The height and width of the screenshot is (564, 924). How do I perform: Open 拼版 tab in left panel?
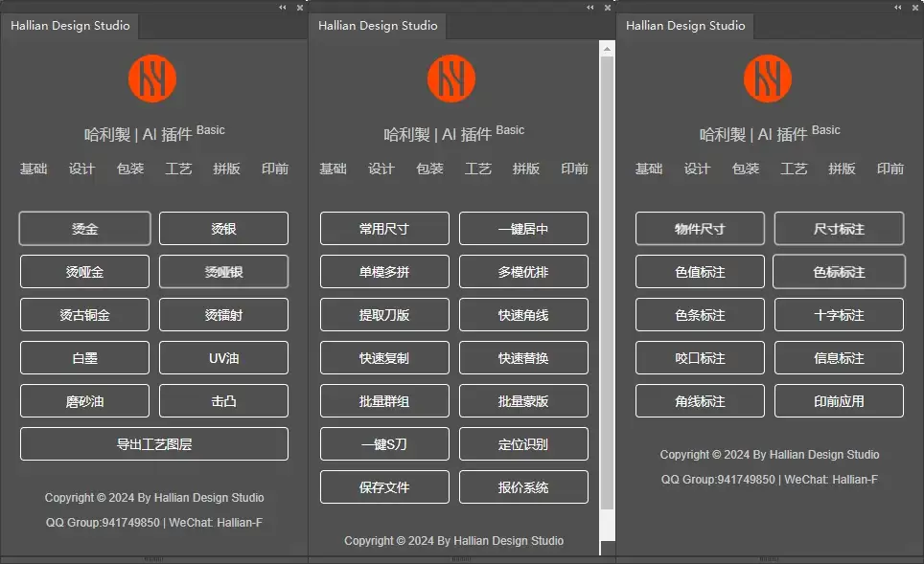[227, 169]
